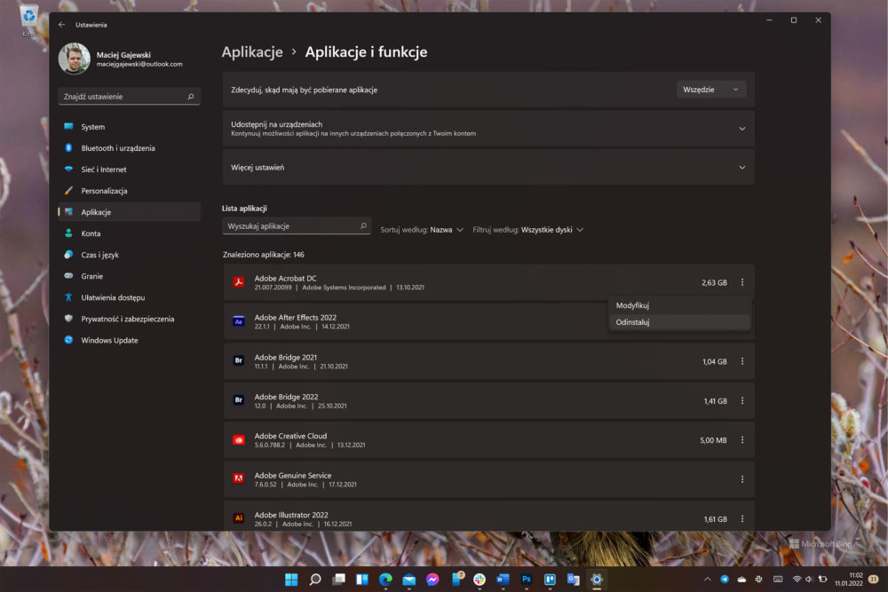Screen dimensions: 888x592
Task: Click the Adobe Illustrator 2022 app icon
Action: pos(239,518)
